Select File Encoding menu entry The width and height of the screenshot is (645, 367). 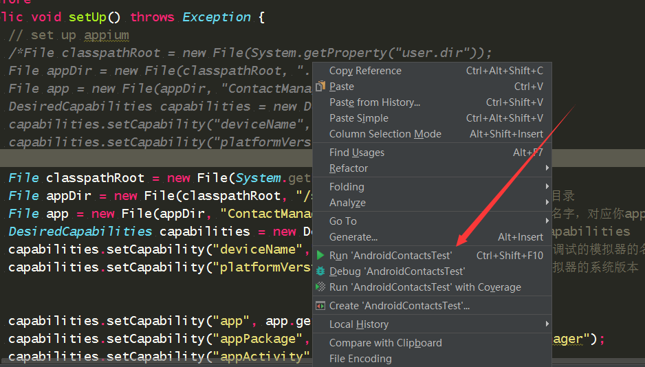click(x=432, y=359)
